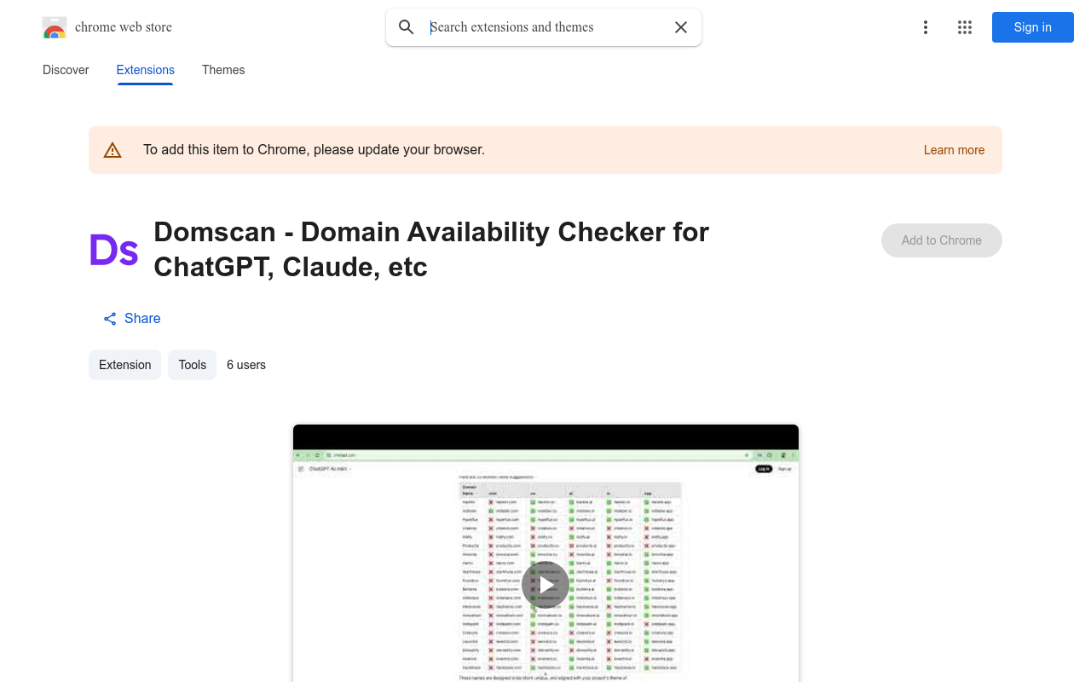Viewport: 1091px width, 682px height.
Task: Open the three-dot more options menu
Action: pos(926,27)
